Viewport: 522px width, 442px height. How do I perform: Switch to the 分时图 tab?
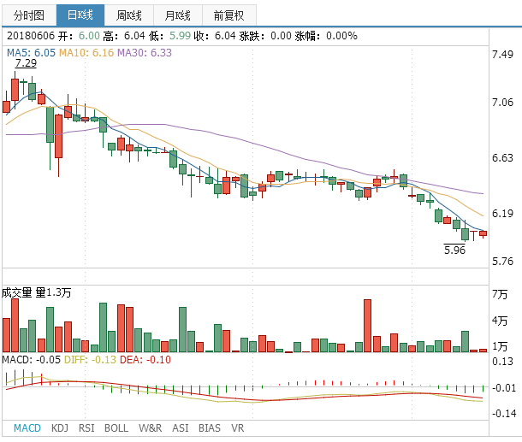29,15
